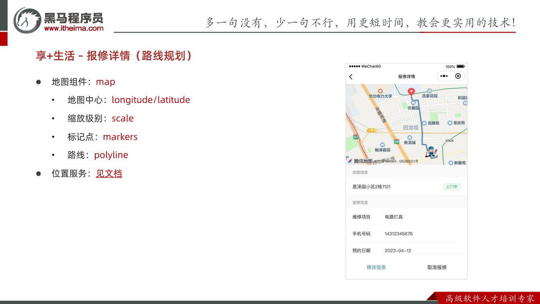Tap the back arrow in the phone header
Screen dimensions: 540x304
pyautogui.click(x=351, y=76)
